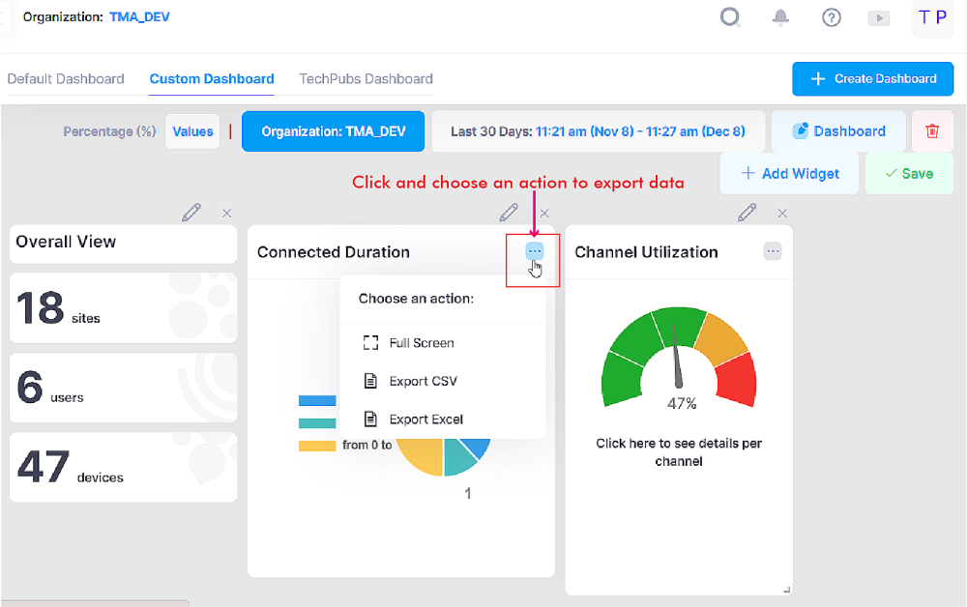967x607 pixels.
Task: Switch display to Percentage (%) mode
Action: (109, 131)
